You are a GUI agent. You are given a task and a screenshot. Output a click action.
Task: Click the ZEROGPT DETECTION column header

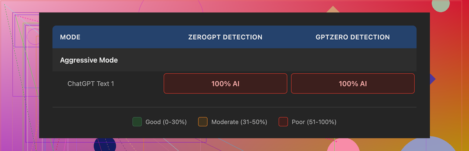225,37
